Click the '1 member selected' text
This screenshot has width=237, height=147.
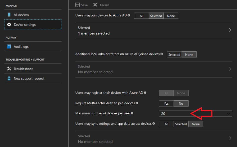pos(94,33)
